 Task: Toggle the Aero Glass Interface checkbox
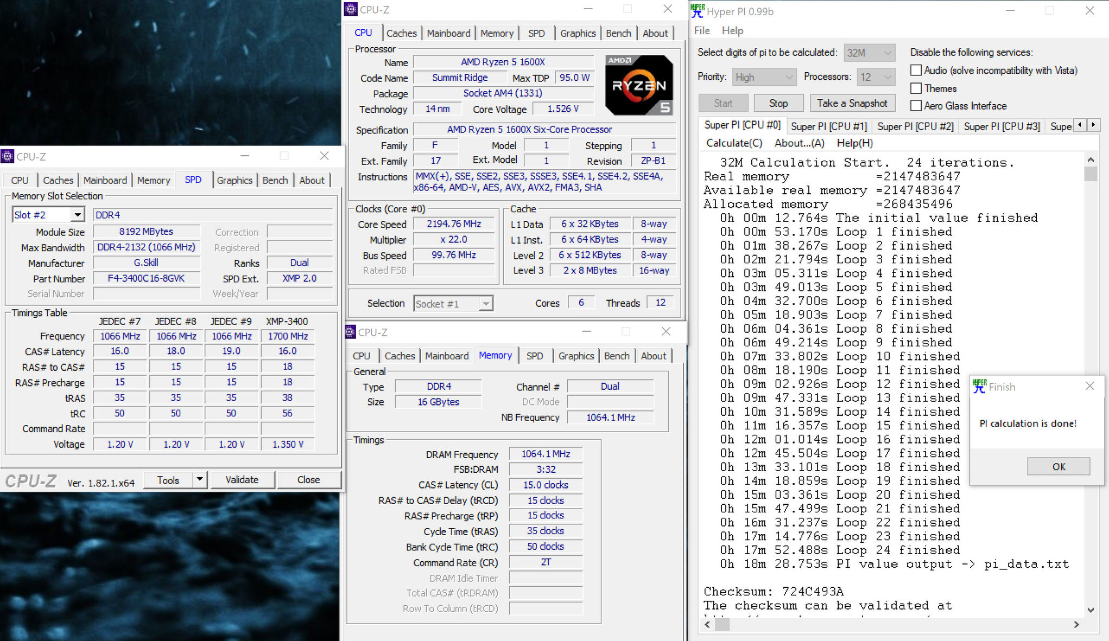[x=916, y=105]
